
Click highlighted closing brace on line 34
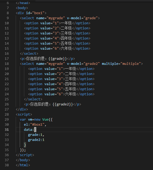point(25,145)
